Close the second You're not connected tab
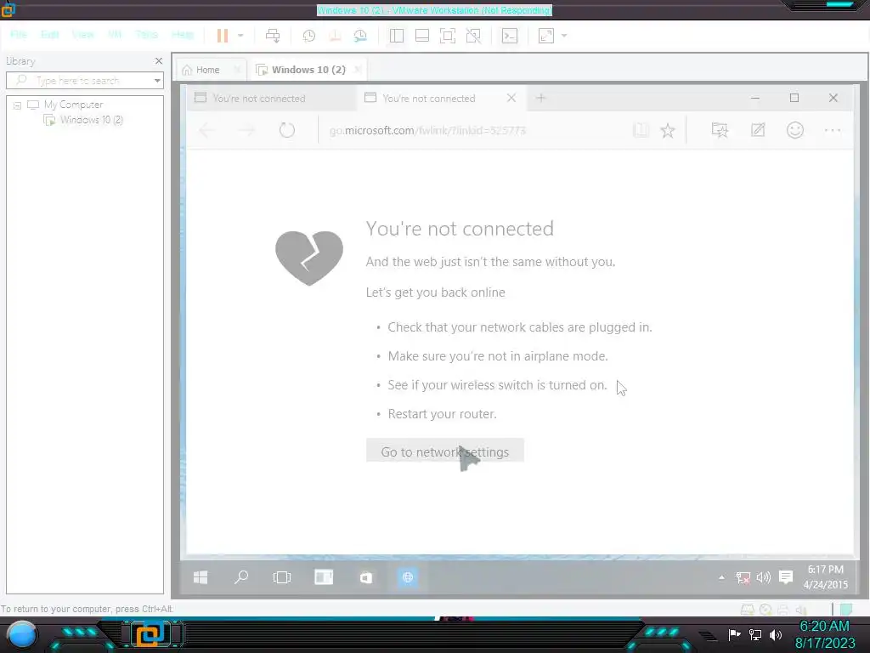Viewport: 870px width, 653px height. [x=511, y=98]
